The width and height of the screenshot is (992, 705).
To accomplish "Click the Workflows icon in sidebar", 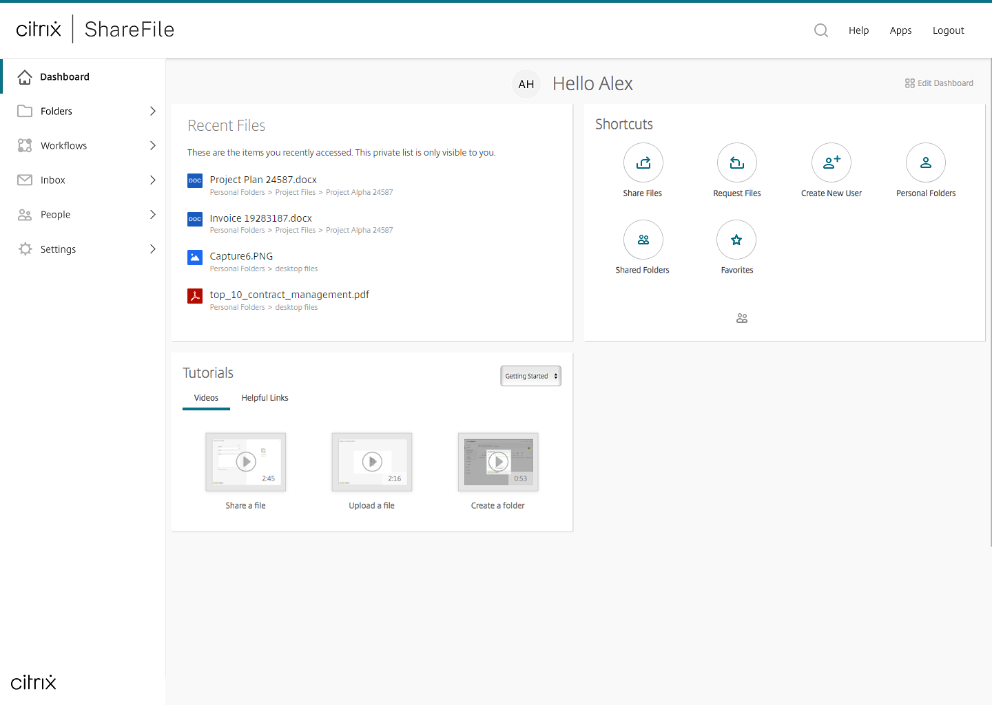I will [25, 145].
